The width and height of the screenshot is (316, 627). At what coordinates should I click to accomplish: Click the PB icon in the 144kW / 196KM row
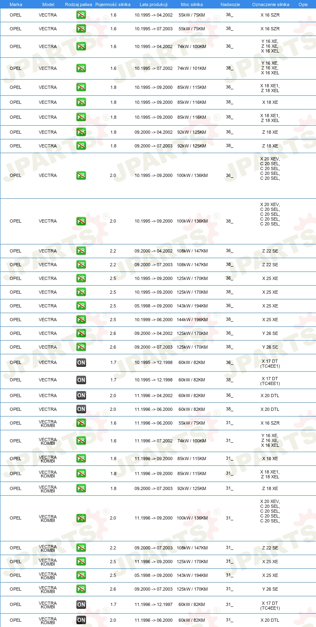click(81, 320)
